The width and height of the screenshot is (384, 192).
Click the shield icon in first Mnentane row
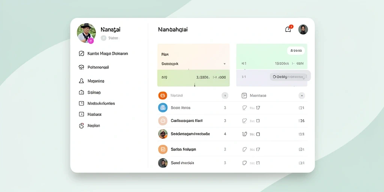point(244,108)
